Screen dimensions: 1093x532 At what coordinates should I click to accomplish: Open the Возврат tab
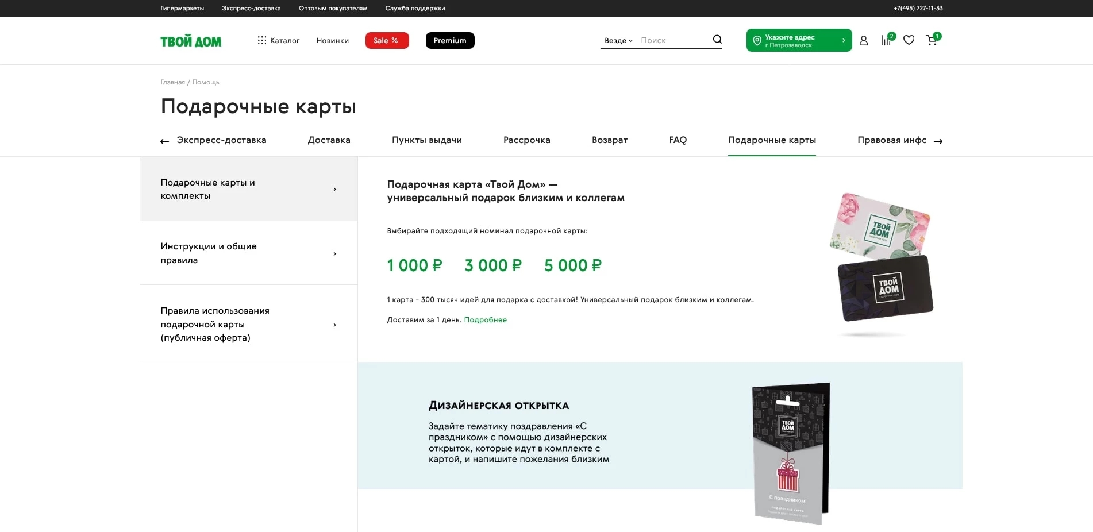coord(610,140)
